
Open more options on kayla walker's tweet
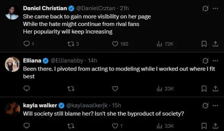coord(215,106)
